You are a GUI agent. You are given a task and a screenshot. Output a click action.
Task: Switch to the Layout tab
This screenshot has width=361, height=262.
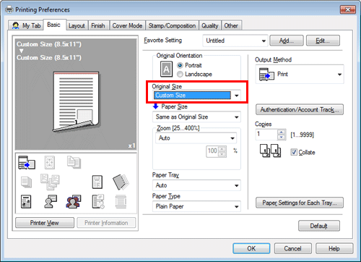click(77, 25)
